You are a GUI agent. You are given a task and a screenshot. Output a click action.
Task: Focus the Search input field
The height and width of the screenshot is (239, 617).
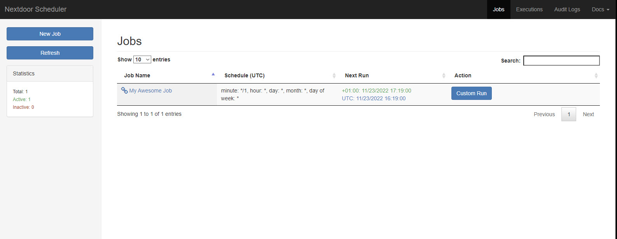click(x=561, y=61)
